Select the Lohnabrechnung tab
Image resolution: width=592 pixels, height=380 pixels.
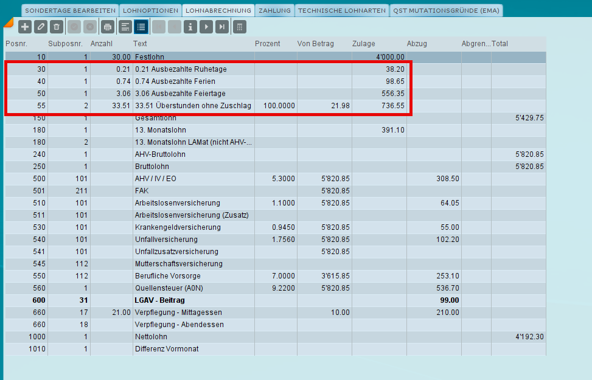coord(218,10)
